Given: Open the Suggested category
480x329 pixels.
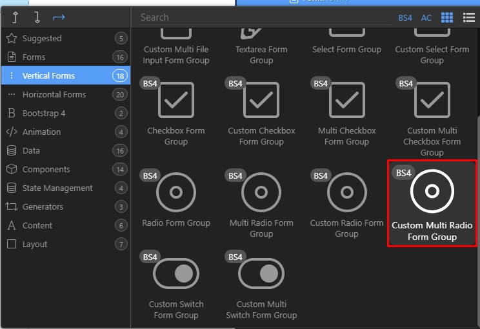Looking at the screenshot, I should [x=42, y=39].
